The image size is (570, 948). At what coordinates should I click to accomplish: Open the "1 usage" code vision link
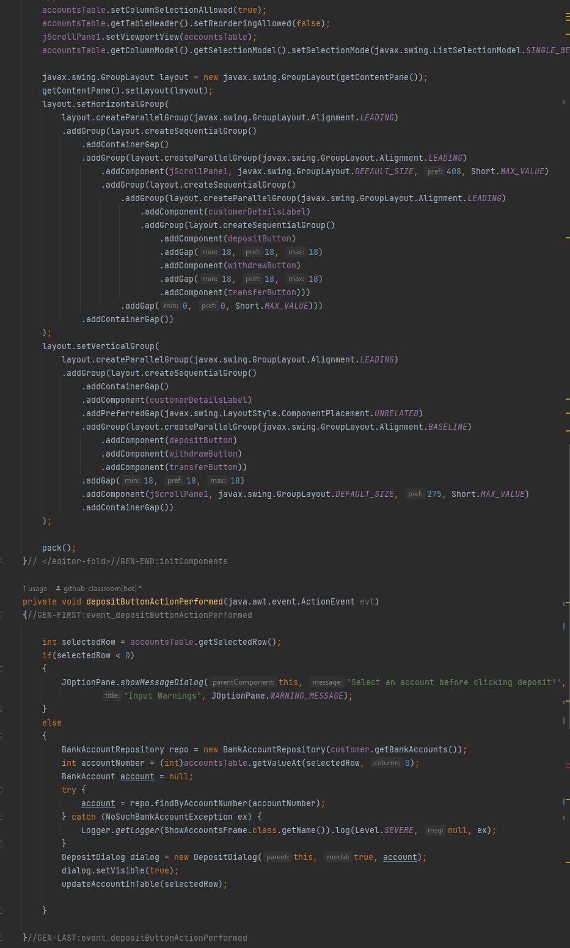(34, 588)
